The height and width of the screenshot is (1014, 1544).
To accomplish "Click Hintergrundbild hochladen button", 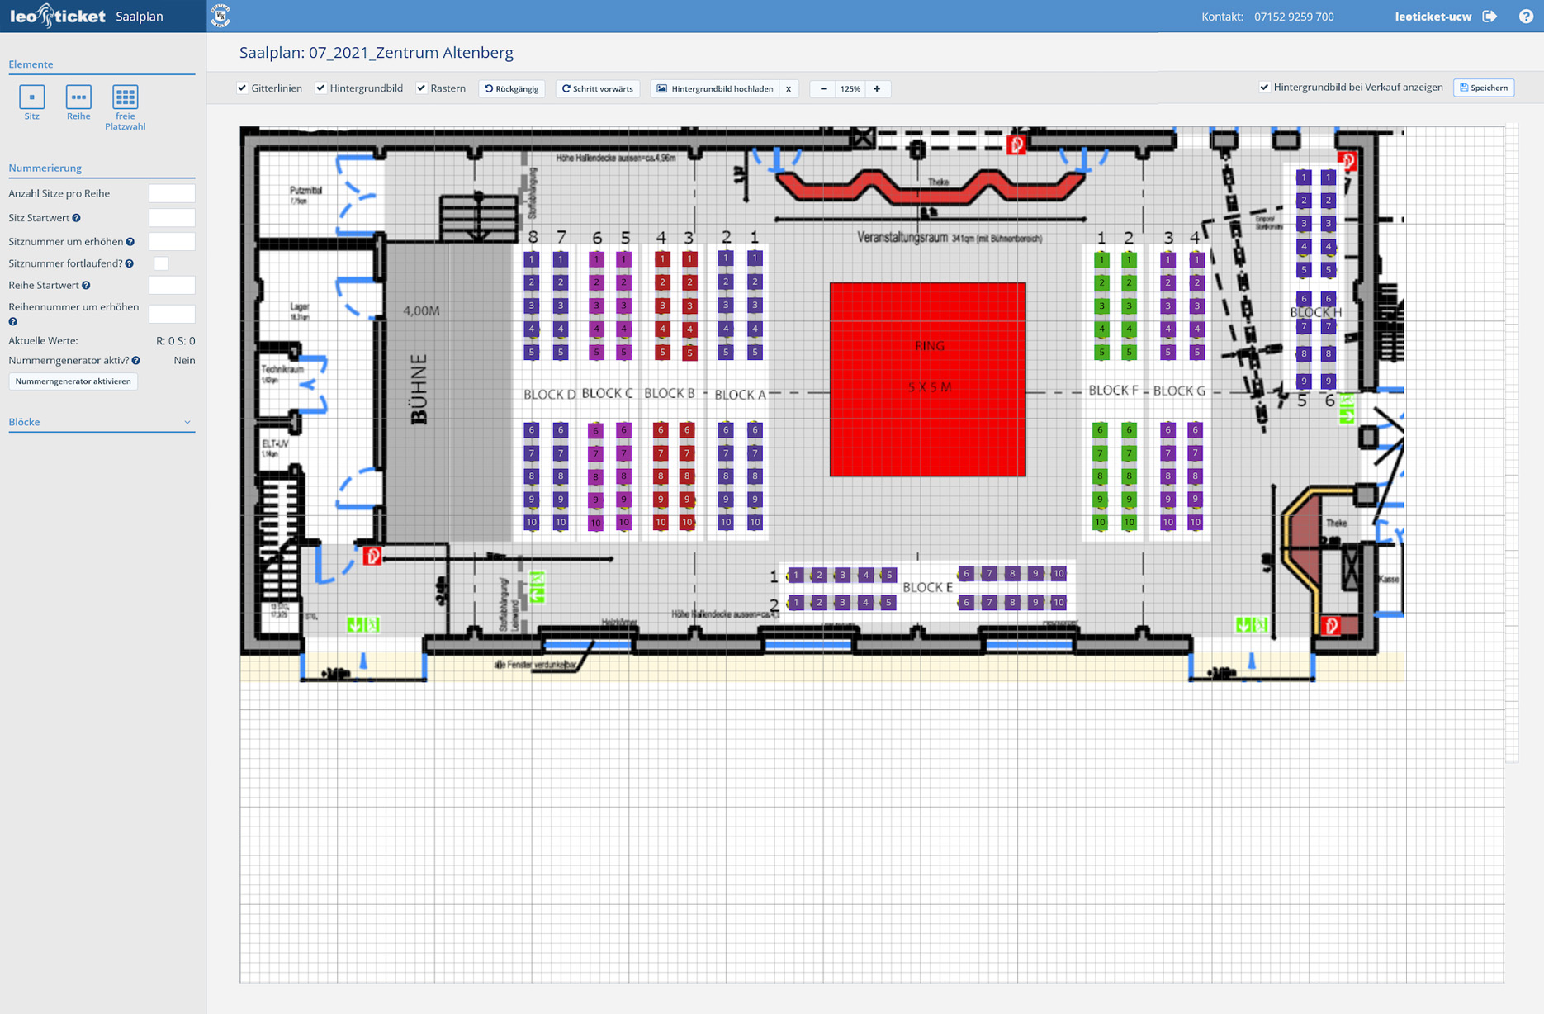I will click(715, 88).
